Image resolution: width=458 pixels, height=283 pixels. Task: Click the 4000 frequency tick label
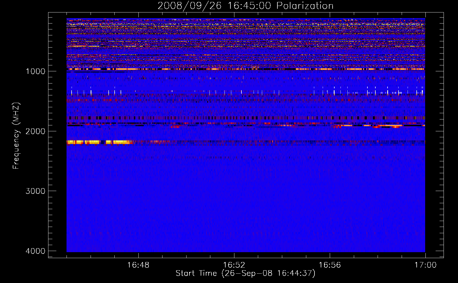[x=36, y=251]
